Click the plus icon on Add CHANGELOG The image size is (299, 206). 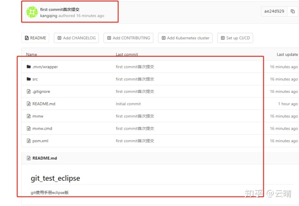(59, 38)
